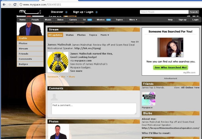The image size is (202, 139).
Task: Click Sign up • Login header text
Action: pos(83,12)
